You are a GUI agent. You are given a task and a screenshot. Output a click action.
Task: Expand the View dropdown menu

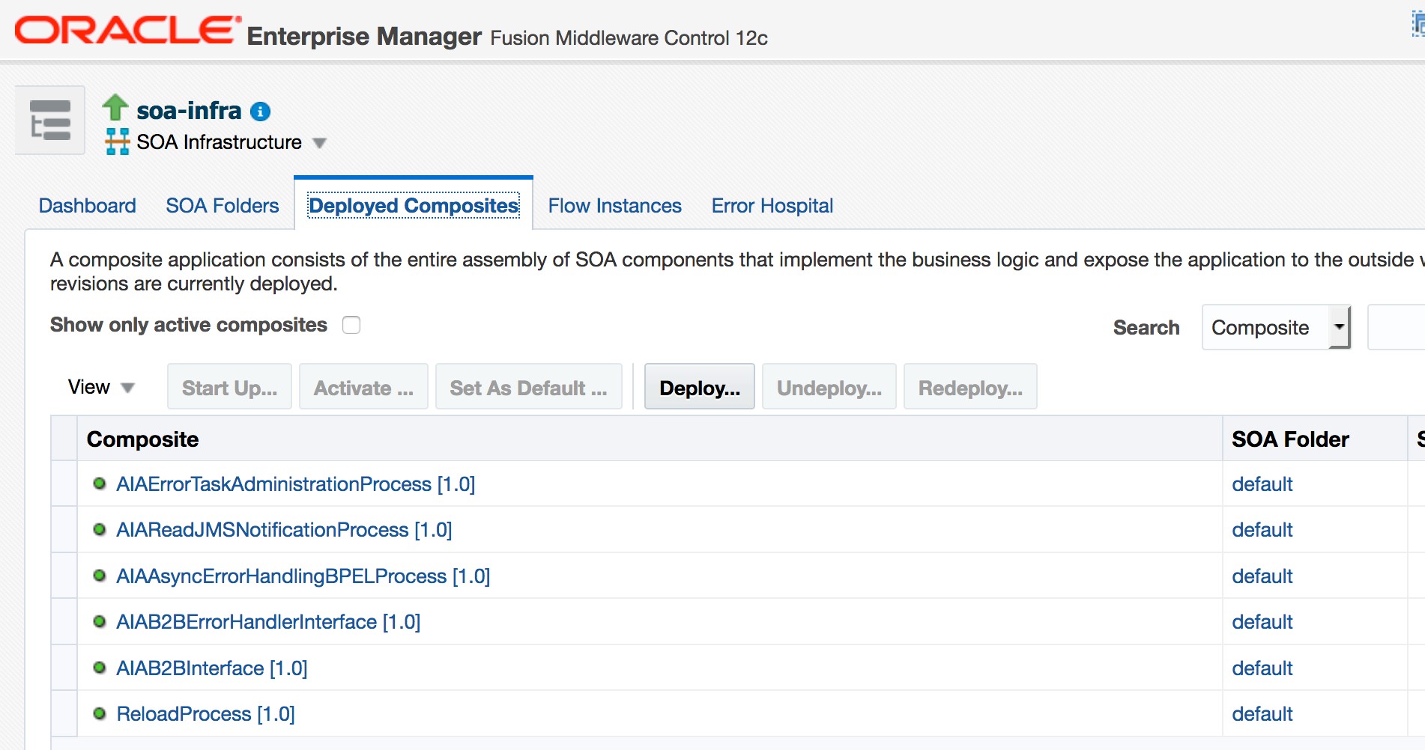point(102,387)
